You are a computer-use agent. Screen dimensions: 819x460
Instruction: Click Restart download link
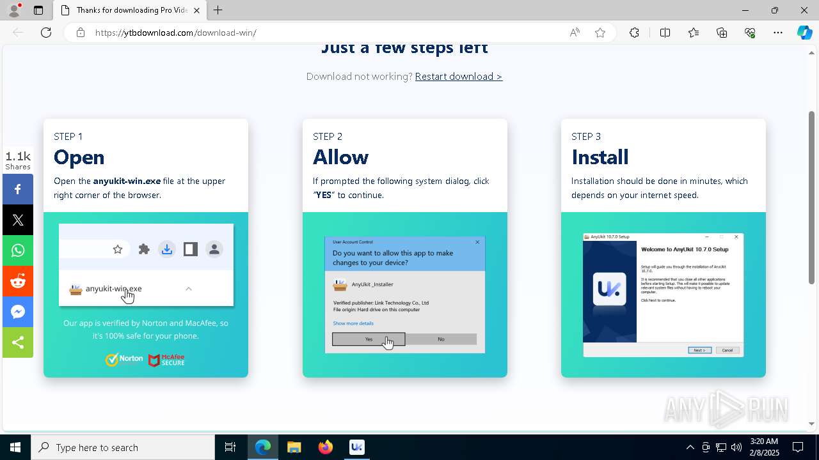coord(459,77)
